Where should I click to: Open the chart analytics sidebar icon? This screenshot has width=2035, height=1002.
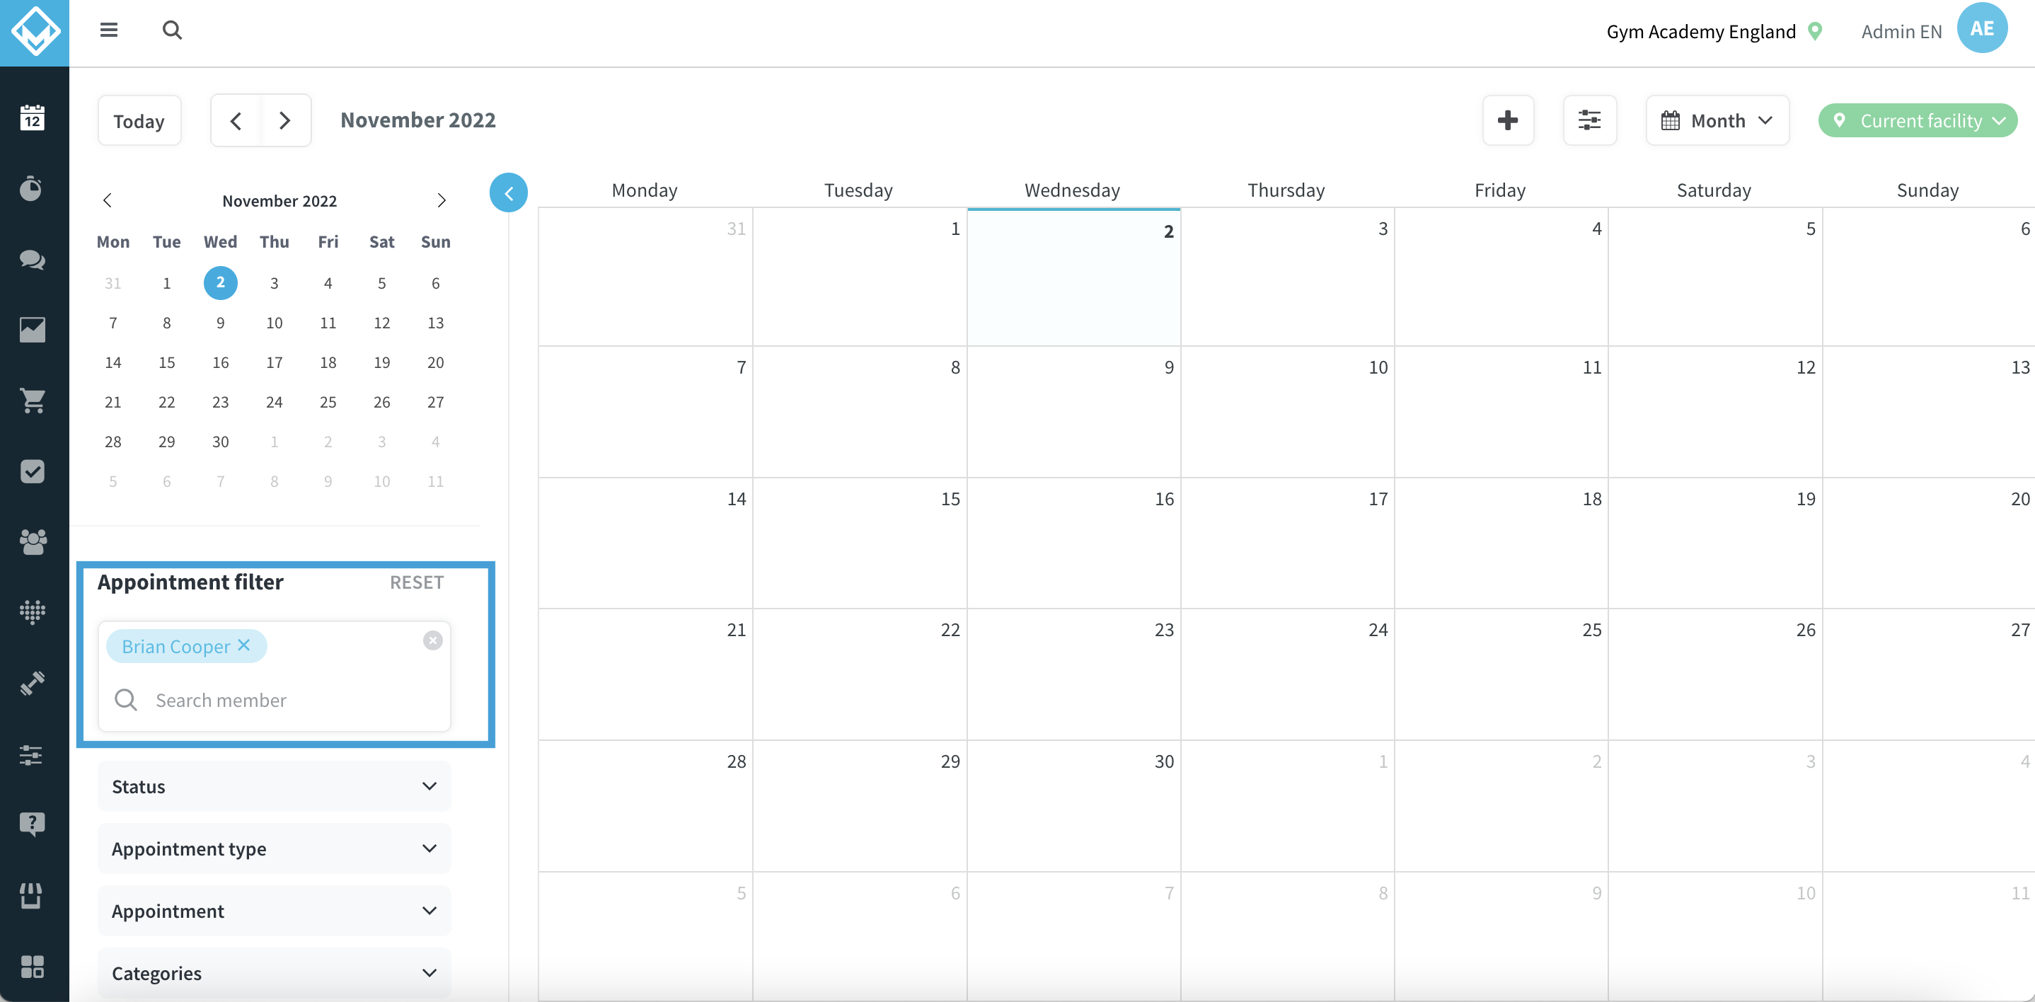point(33,330)
